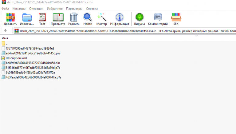Open the Избранное menu
The height and width of the screenshot is (134, 236).
55,9
